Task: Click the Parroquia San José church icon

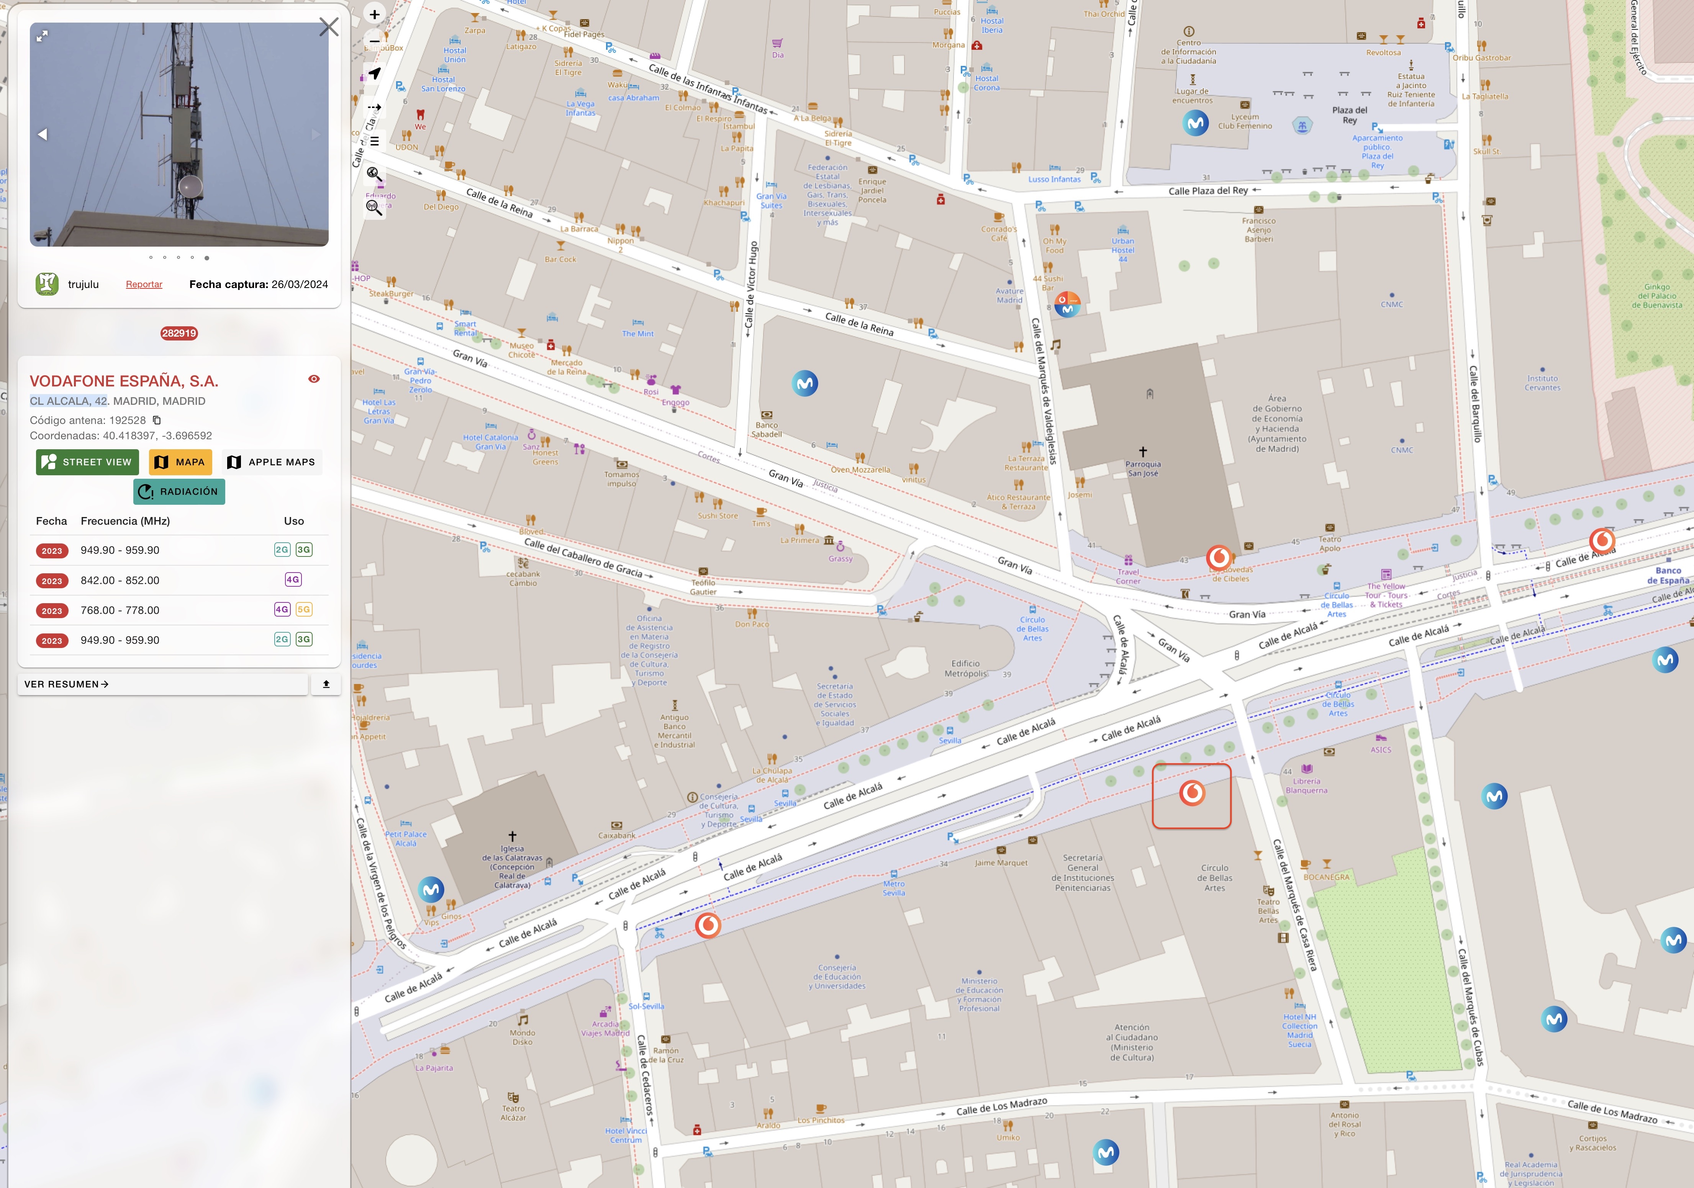Action: [1143, 451]
